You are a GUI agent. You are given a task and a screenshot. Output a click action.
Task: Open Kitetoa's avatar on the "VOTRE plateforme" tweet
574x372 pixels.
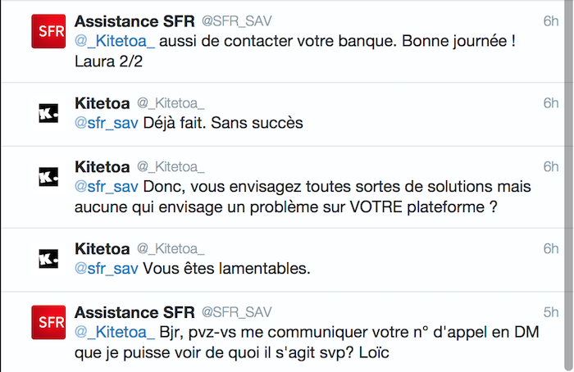pyautogui.click(x=48, y=177)
